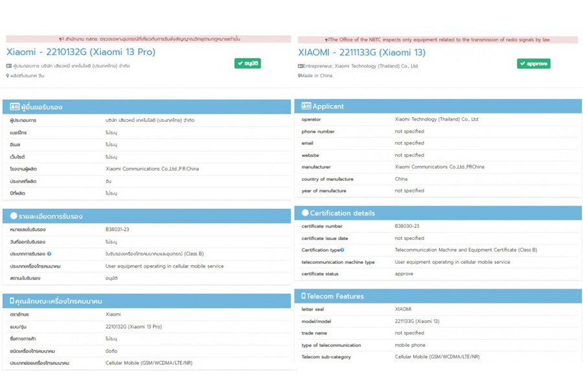The width and height of the screenshot is (583, 389).
Task: Click the card icon beside Entrepreneur text
Action: (x=301, y=66)
